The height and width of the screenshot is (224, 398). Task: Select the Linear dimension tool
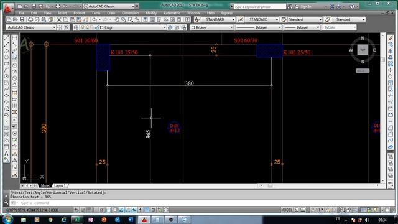(15, 38)
